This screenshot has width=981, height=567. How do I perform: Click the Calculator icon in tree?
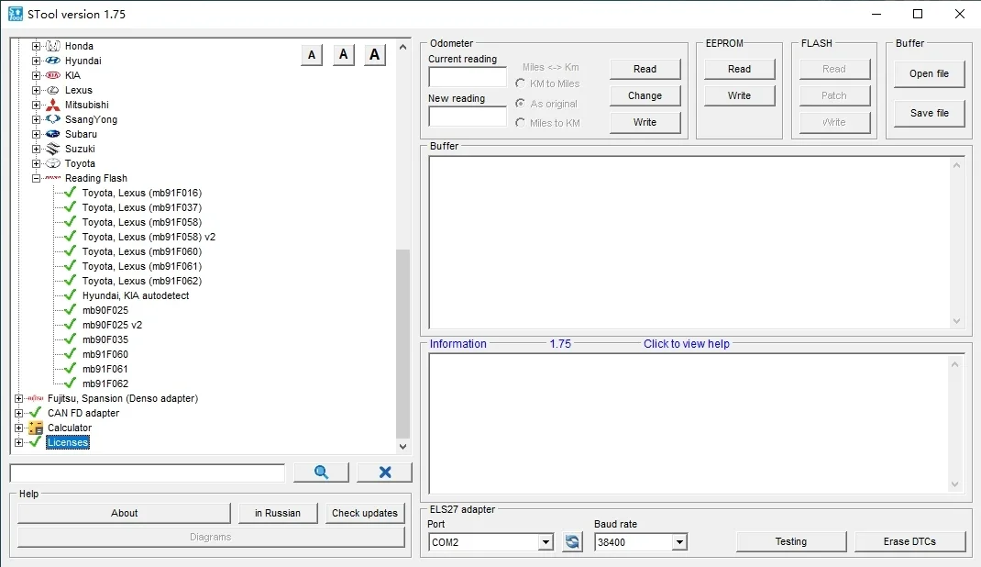tap(36, 428)
